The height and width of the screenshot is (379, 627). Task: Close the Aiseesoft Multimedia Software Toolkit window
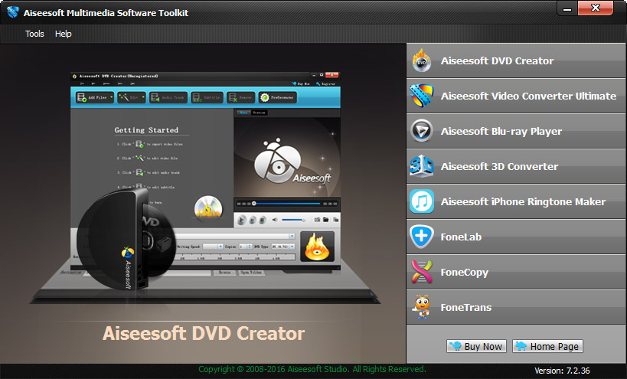tap(596, 8)
